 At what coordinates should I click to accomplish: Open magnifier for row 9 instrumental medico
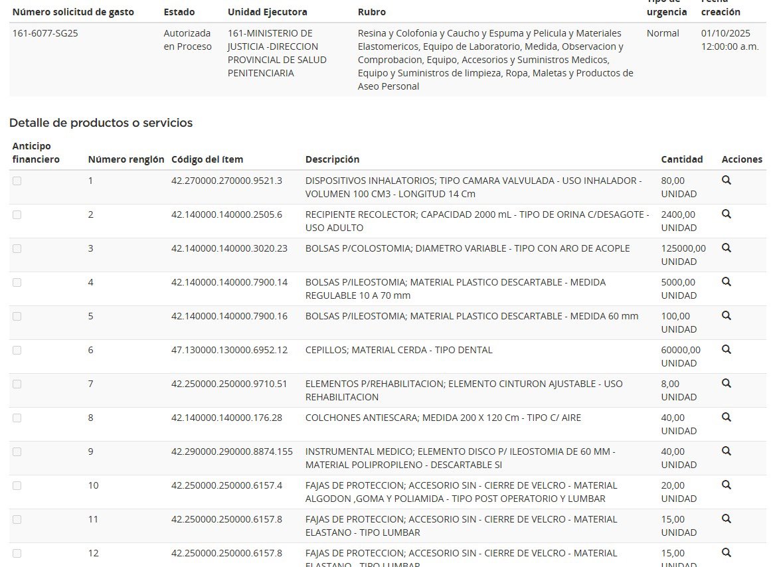726,451
